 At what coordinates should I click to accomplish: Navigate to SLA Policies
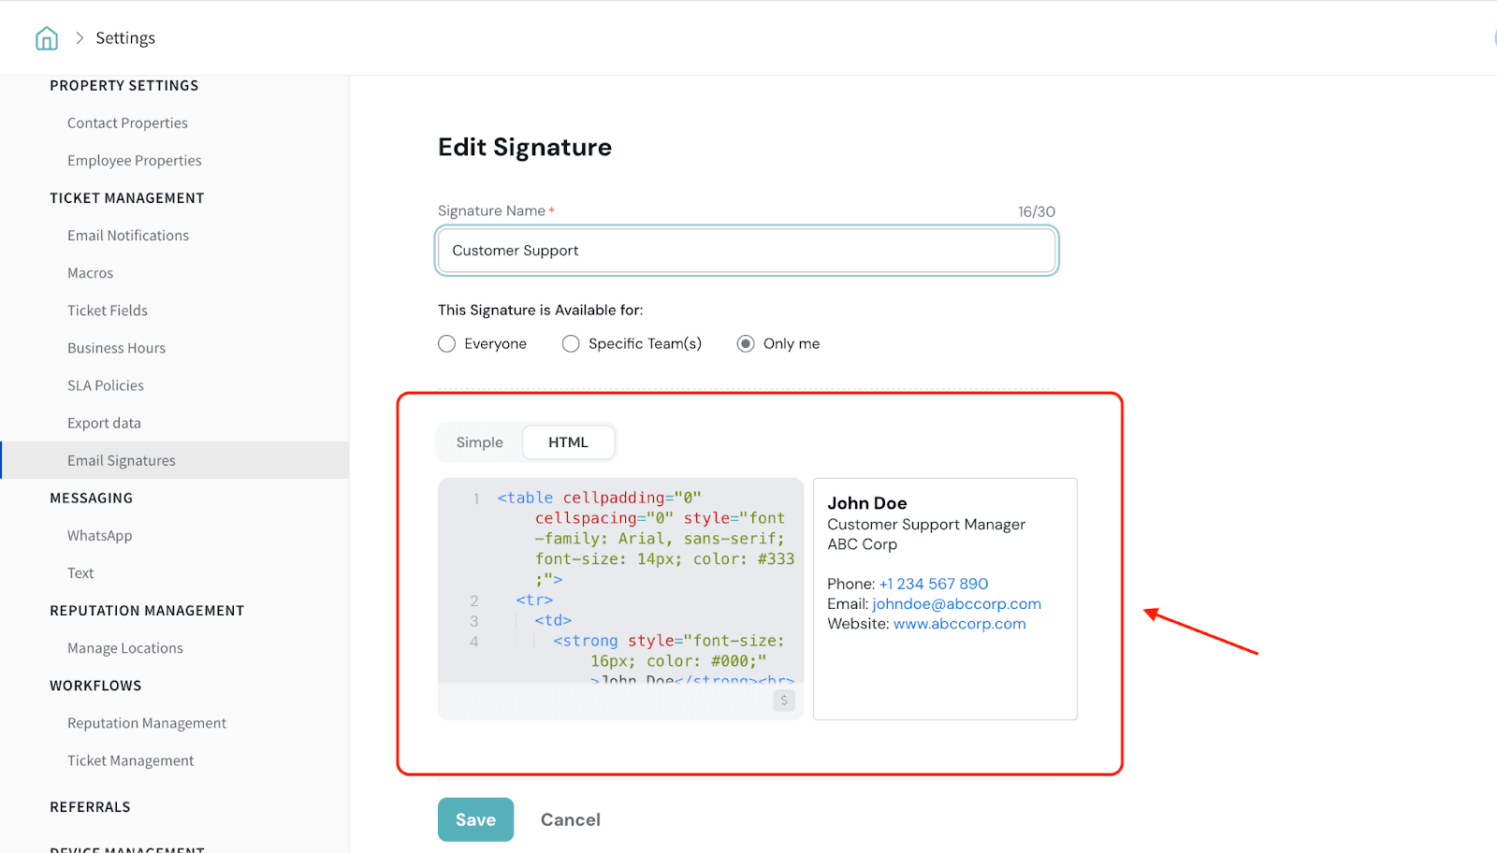[x=106, y=385]
